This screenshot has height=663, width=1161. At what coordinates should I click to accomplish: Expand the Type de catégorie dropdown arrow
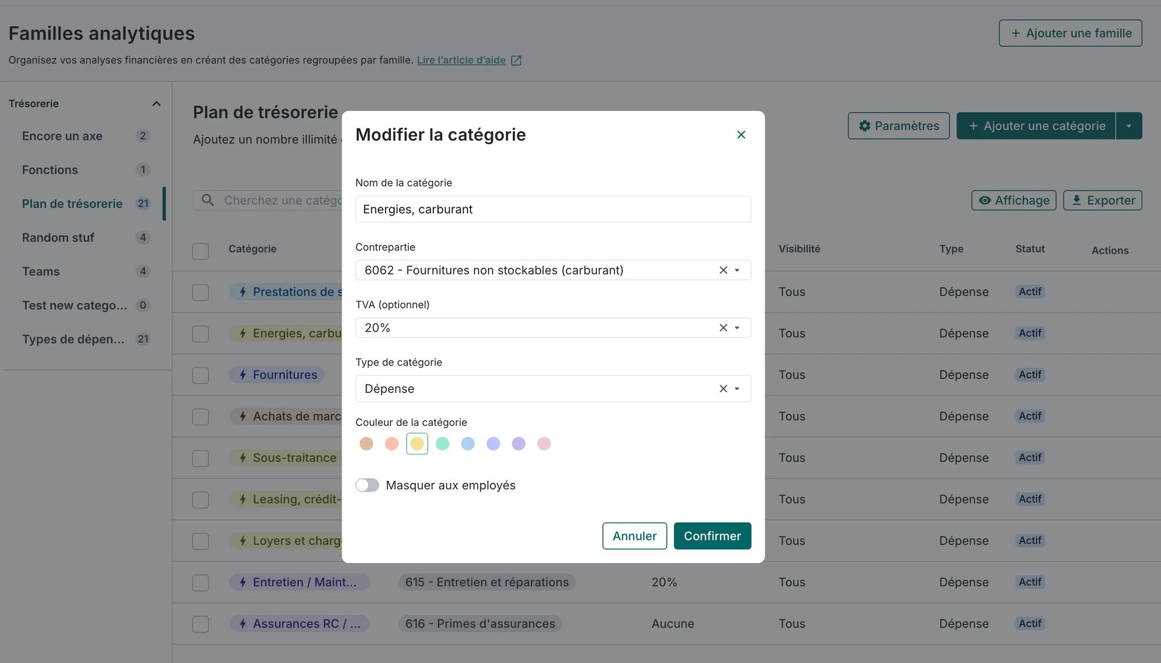coord(737,389)
